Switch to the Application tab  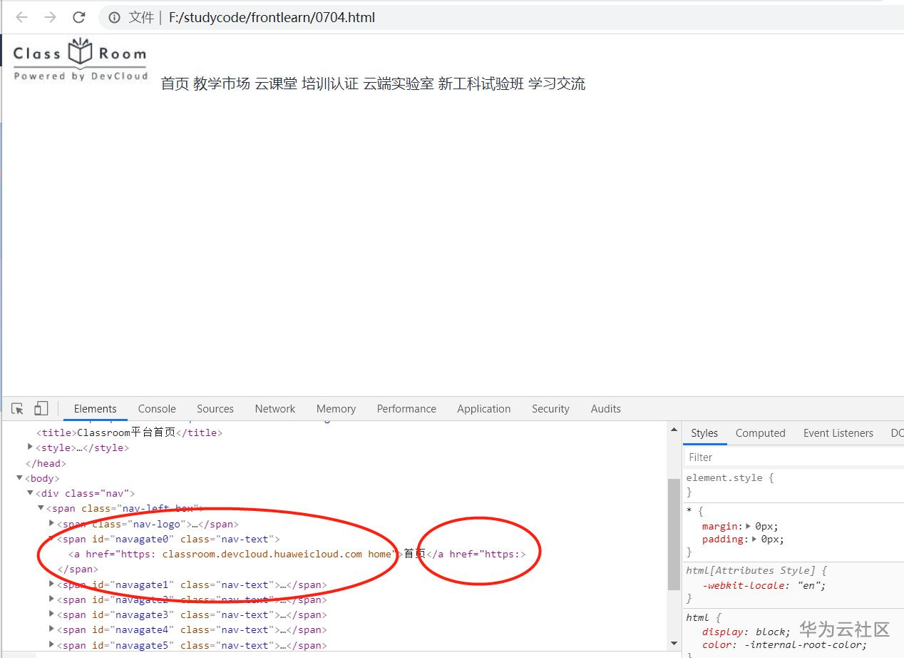(x=484, y=409)
